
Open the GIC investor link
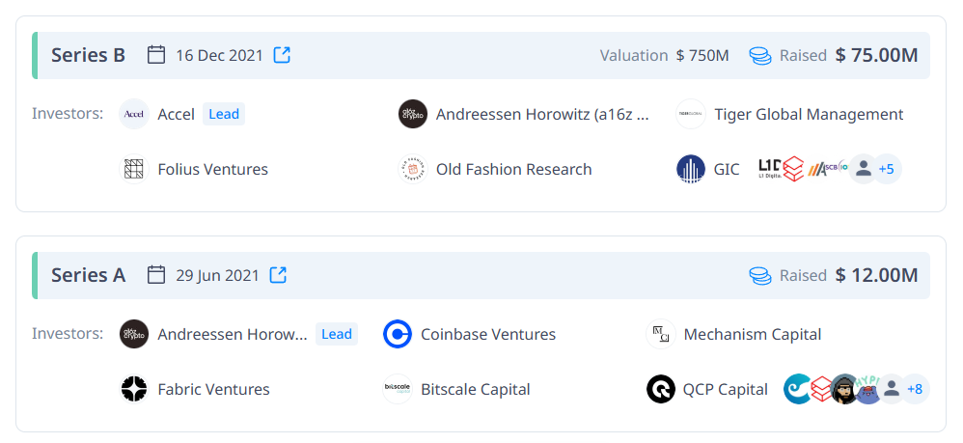pos(727,169)
